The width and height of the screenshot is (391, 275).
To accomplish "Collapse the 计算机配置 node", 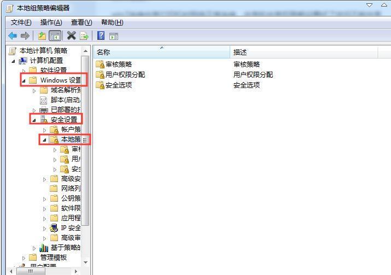I will [x=13, y=61].
